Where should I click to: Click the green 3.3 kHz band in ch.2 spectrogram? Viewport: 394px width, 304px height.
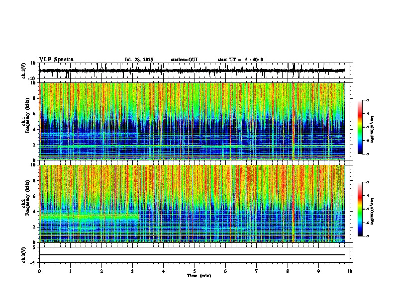(x=89, y=217)
